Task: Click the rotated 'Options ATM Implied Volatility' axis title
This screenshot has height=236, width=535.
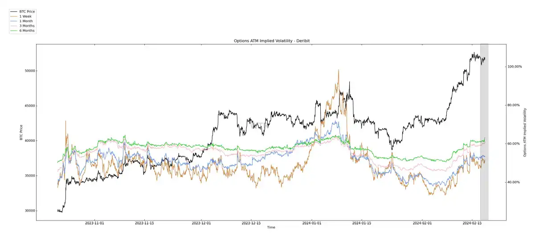Action: 525,132
